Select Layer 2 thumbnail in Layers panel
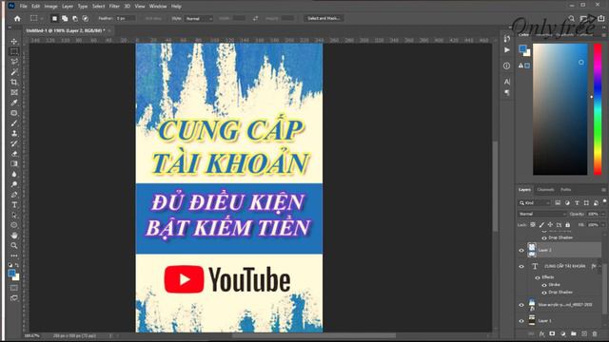This screenshot has width=609, height=342. [x=532, y=250]
